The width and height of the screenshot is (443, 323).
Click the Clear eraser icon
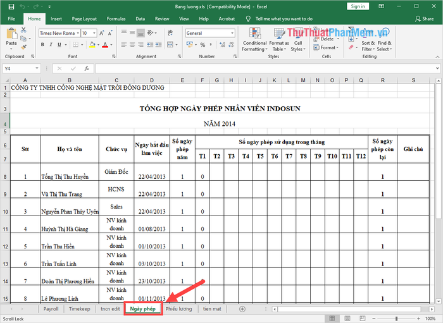pyautogui.click(x=351, y=47)
